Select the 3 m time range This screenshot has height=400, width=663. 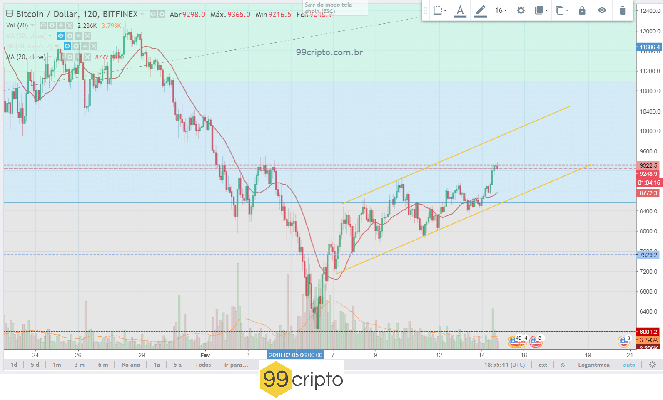coord(79,365)
